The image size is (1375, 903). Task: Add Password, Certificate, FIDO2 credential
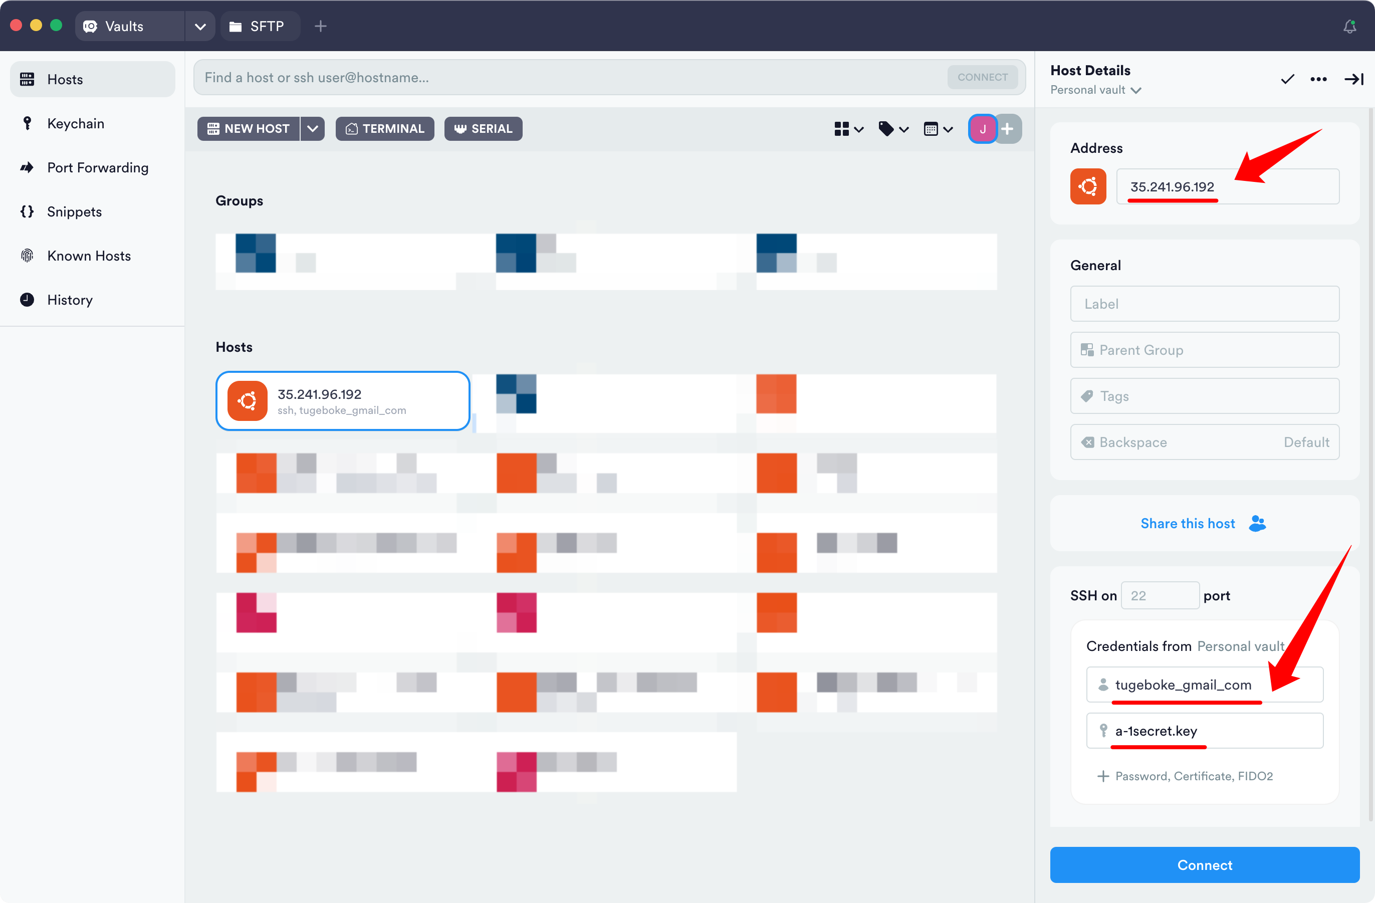[x=1185, y=776]
